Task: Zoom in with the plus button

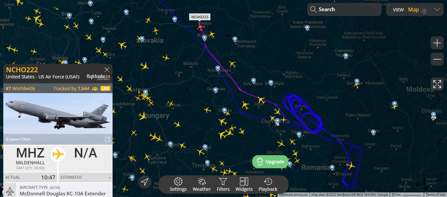Action: coord(437,43)
